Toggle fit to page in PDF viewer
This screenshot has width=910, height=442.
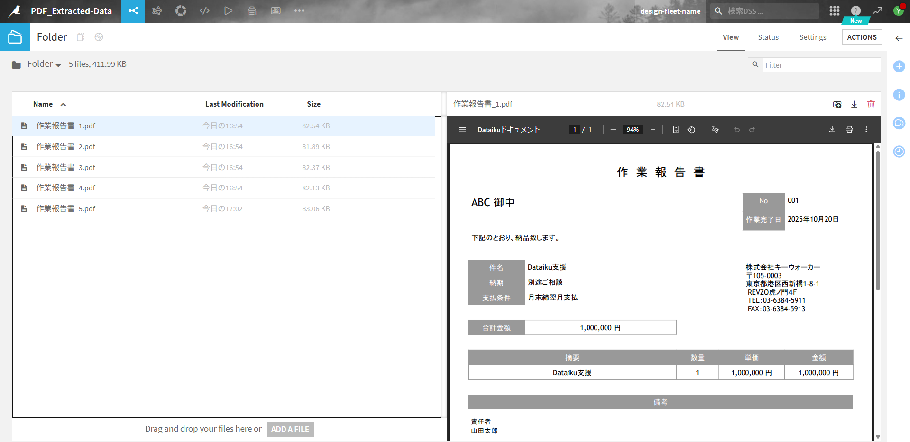(x=676, y=129)
